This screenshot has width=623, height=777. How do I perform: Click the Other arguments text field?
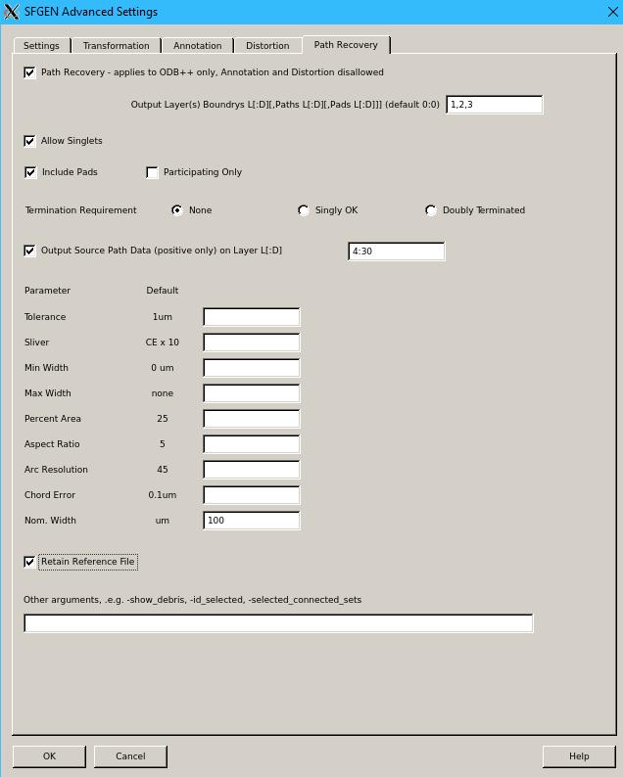click(279, 623)
